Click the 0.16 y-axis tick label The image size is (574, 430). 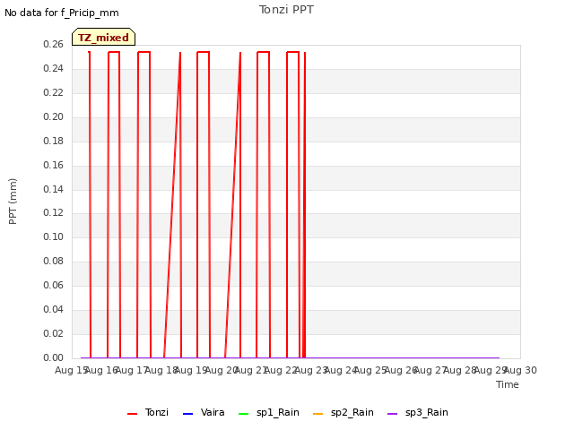pos(54,165)
